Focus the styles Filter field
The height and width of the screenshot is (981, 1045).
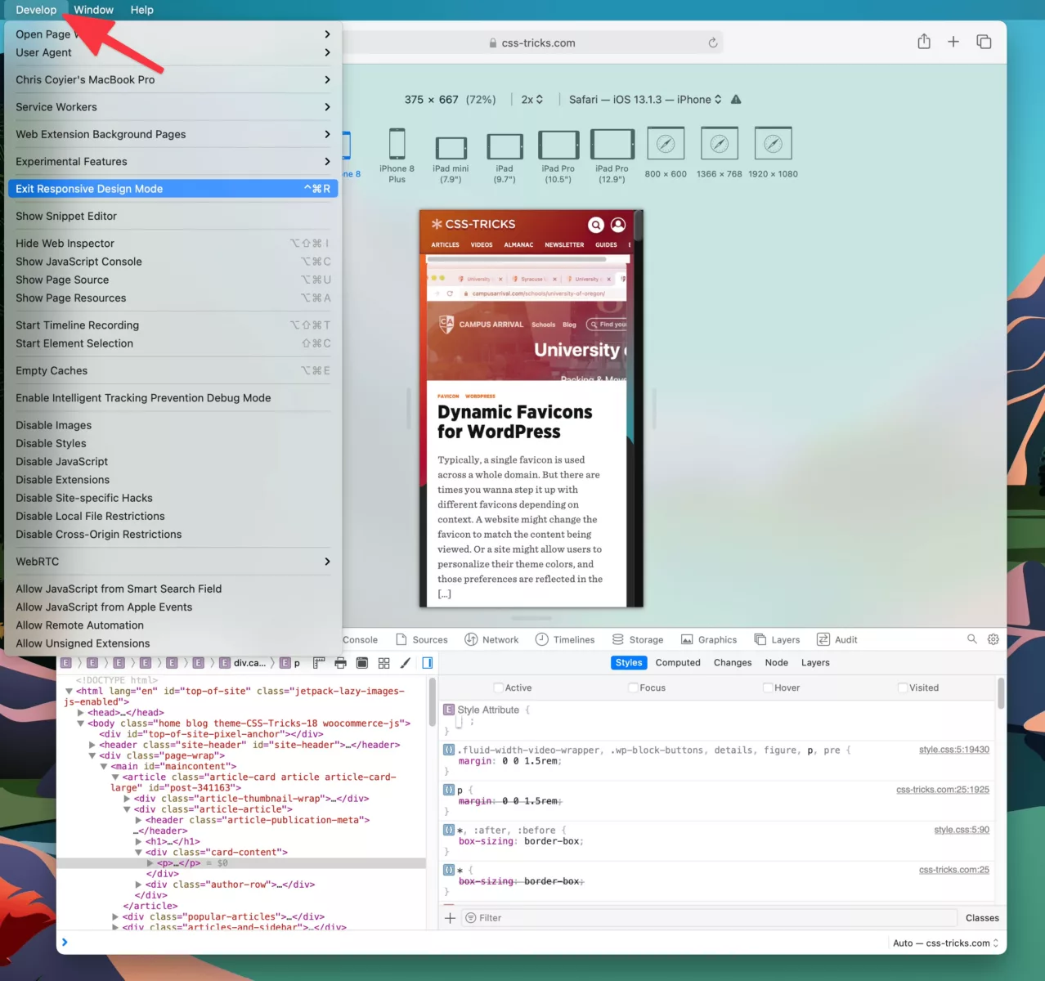(709, 918)
